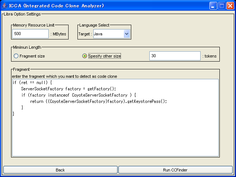Select the Spesify other size option

coord(85,56)
